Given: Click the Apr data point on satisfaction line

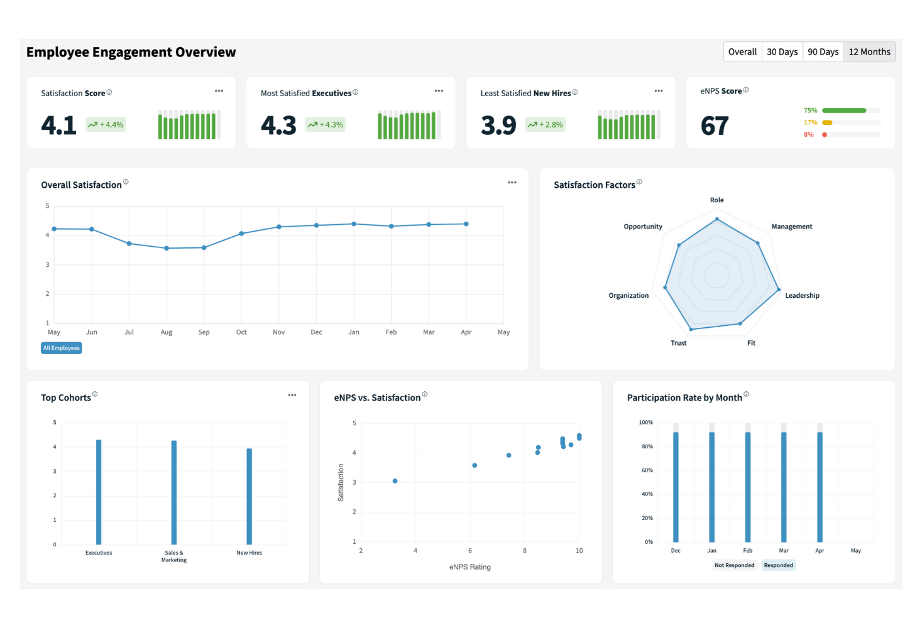Looking at the screenshot, I should click(466, 224).
